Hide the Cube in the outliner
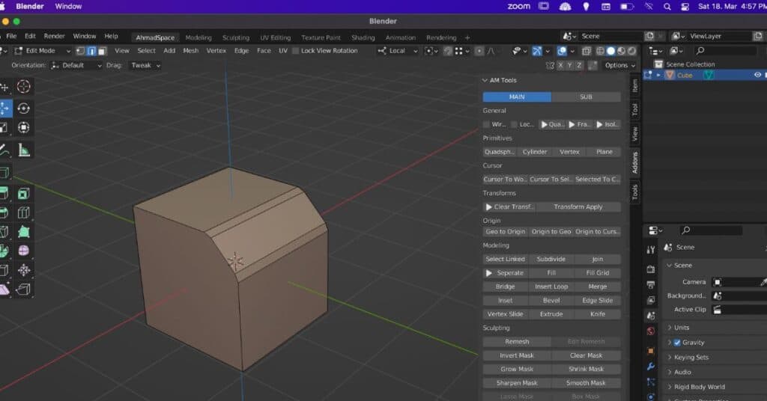767x401 pixels. click(757, 75)
